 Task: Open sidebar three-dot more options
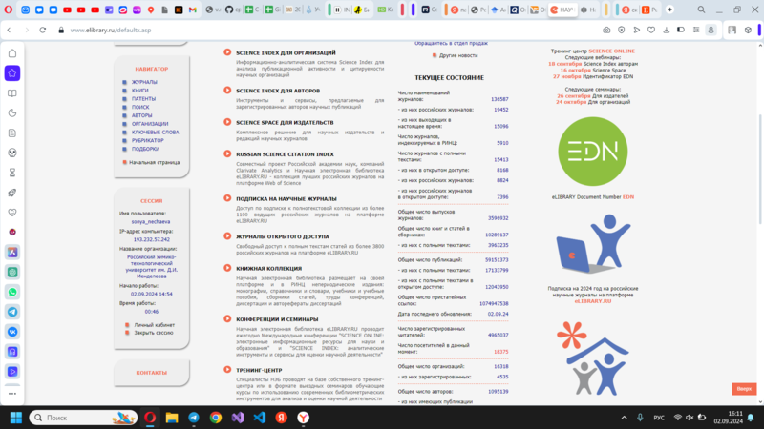coord(12,394)
